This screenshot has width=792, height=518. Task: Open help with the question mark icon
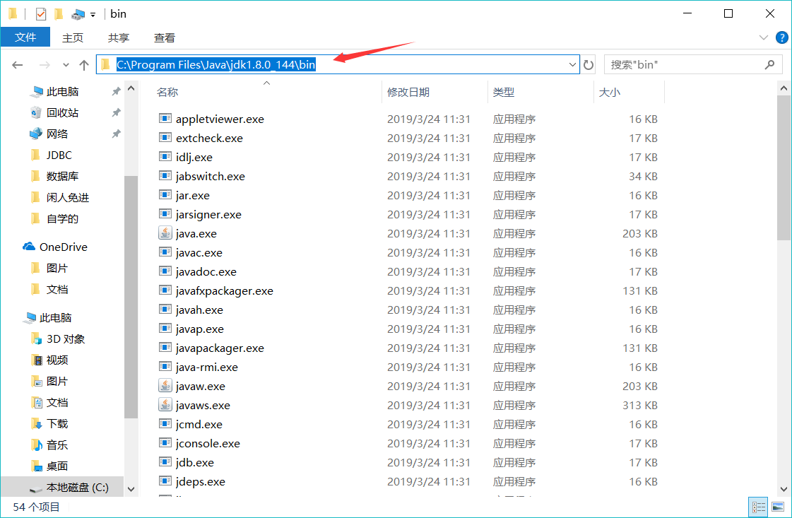point(782,37)
